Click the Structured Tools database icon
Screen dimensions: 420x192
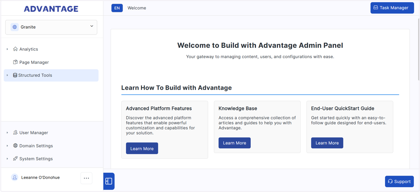pyautogui.click(x=15, y=75)
